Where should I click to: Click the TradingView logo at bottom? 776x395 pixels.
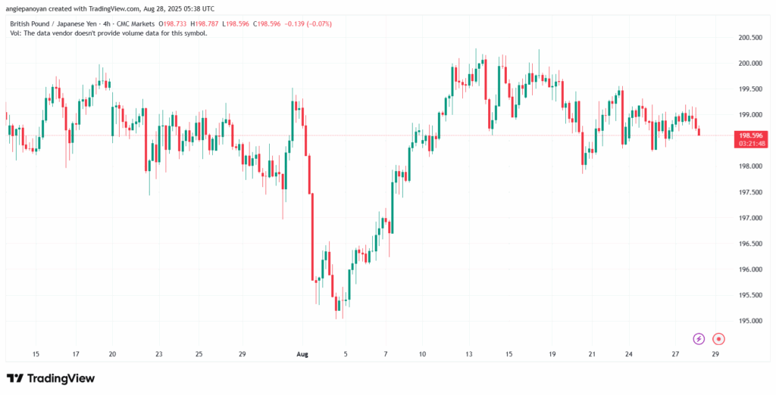point(51,378)
